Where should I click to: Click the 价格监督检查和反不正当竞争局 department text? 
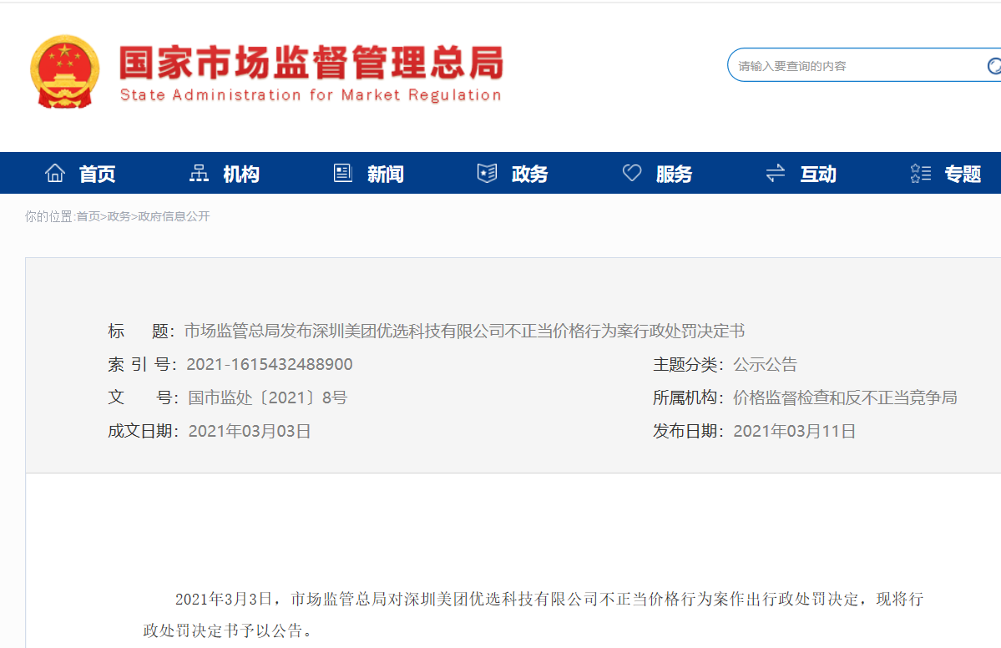(x=845, y=397)
